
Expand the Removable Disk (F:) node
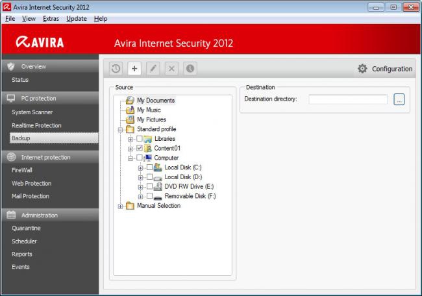point(140,197)
